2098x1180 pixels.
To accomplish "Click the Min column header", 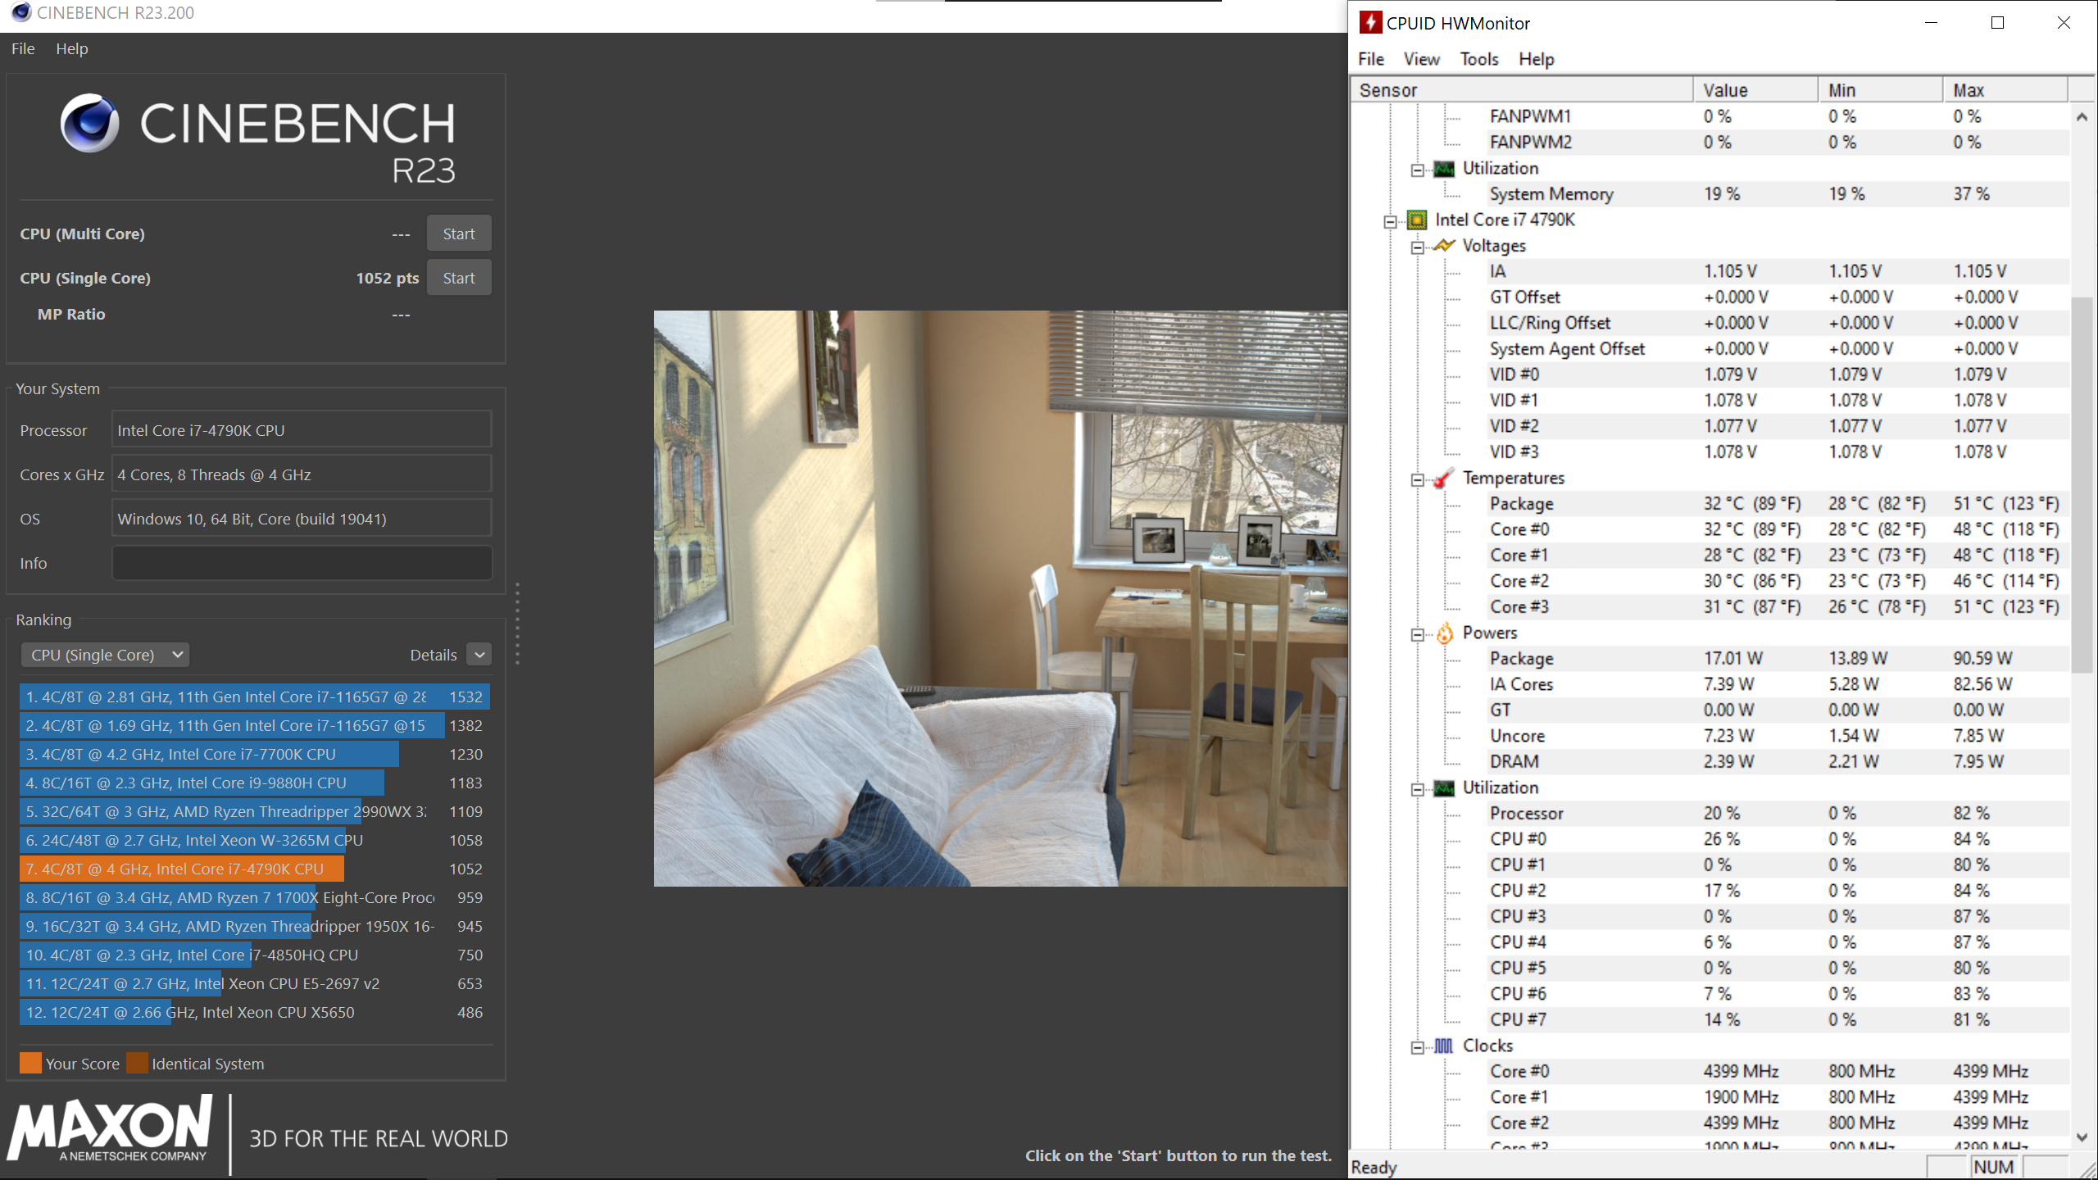I will coord(1881,90).
